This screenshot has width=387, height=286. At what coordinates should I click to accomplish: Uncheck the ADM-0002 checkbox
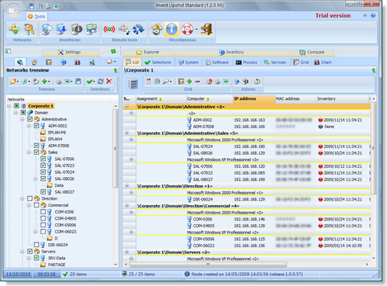pyautogui.click(x=37, y=126)
